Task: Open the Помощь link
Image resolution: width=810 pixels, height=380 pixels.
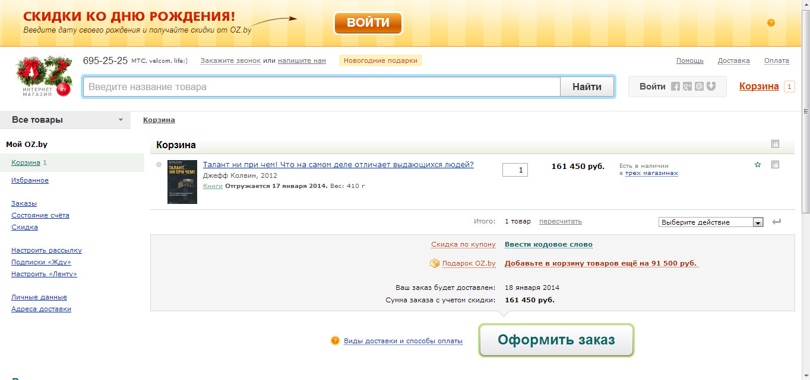Action: click(690, 60)
